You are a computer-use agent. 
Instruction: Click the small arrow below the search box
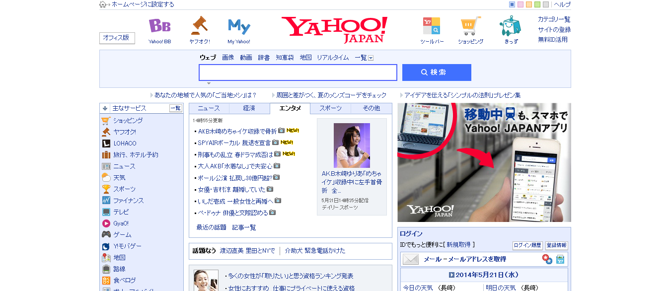pos(209,83)
